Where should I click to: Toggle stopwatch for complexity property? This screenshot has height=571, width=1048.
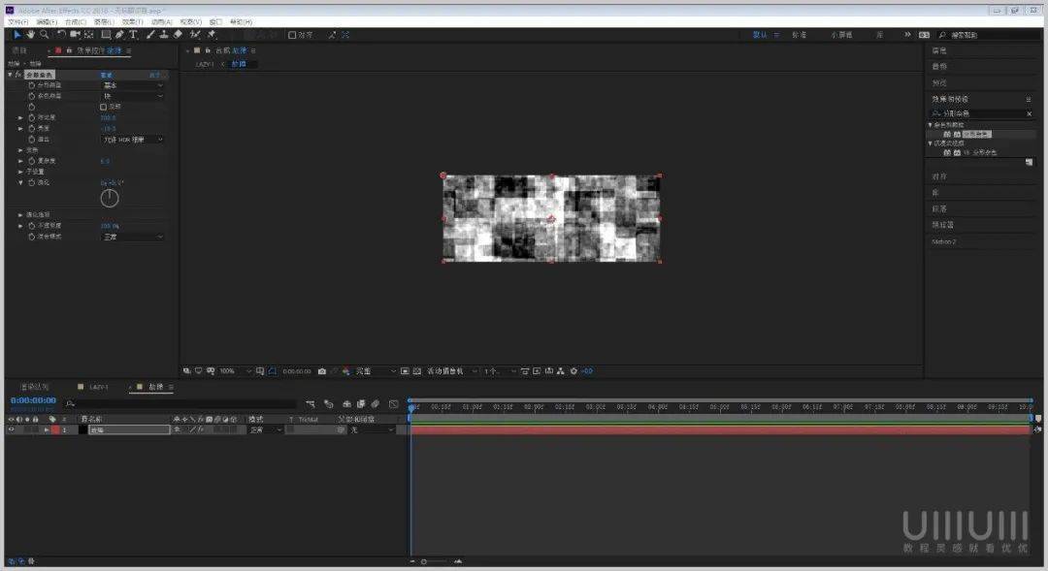pos(31,161)
